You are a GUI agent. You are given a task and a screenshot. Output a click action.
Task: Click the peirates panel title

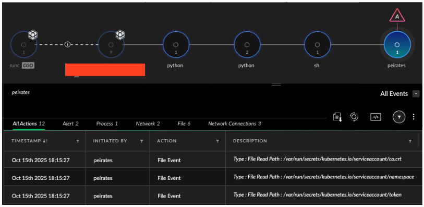click(x=21, y=92)
